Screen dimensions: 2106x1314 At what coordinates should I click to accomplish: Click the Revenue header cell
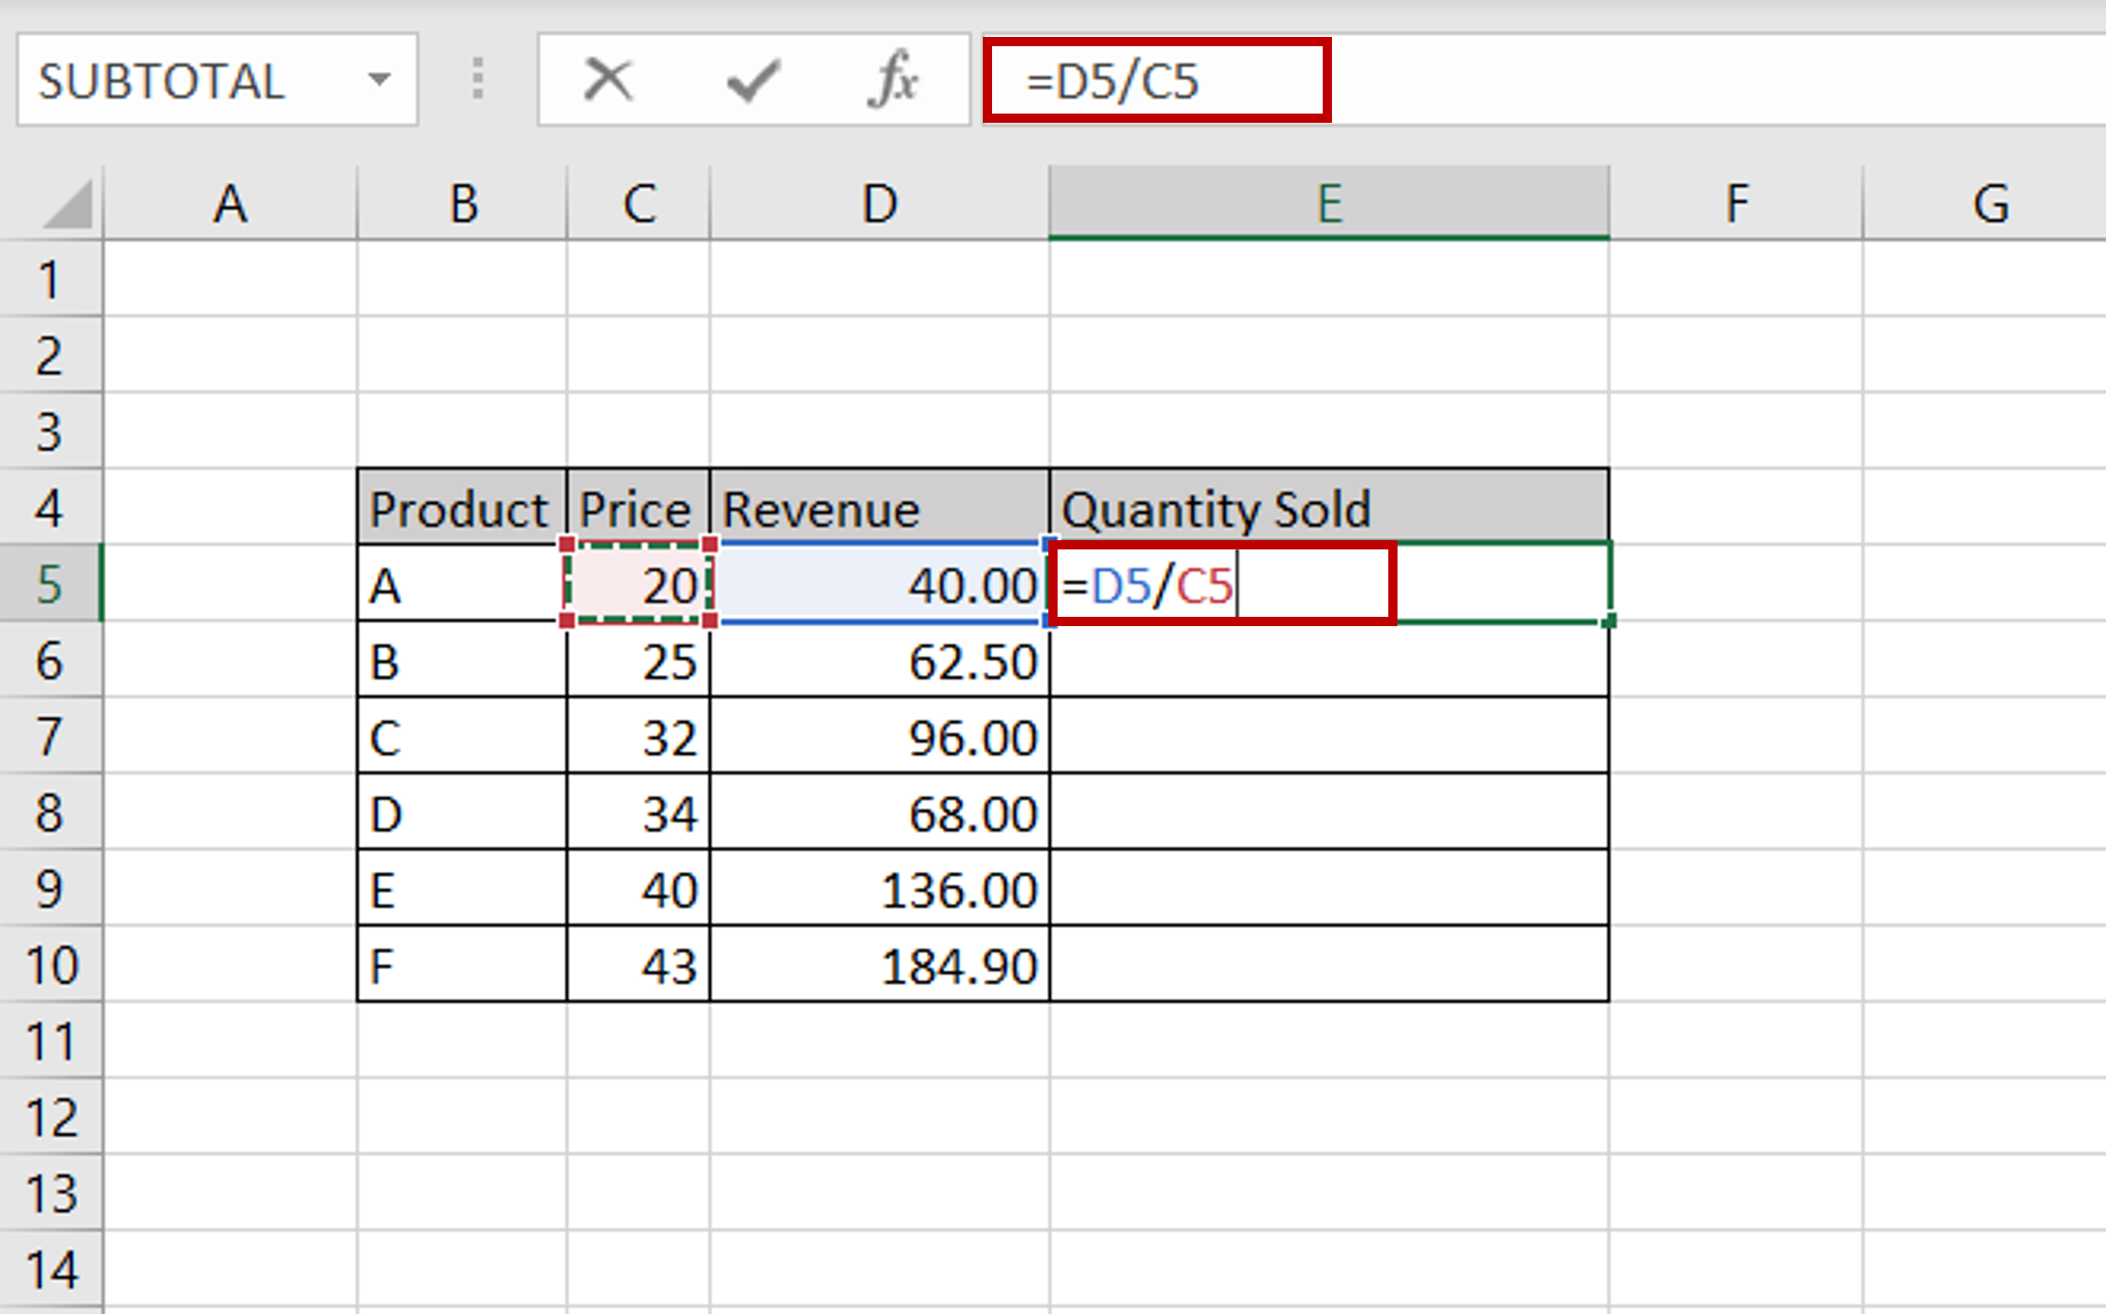879,508
